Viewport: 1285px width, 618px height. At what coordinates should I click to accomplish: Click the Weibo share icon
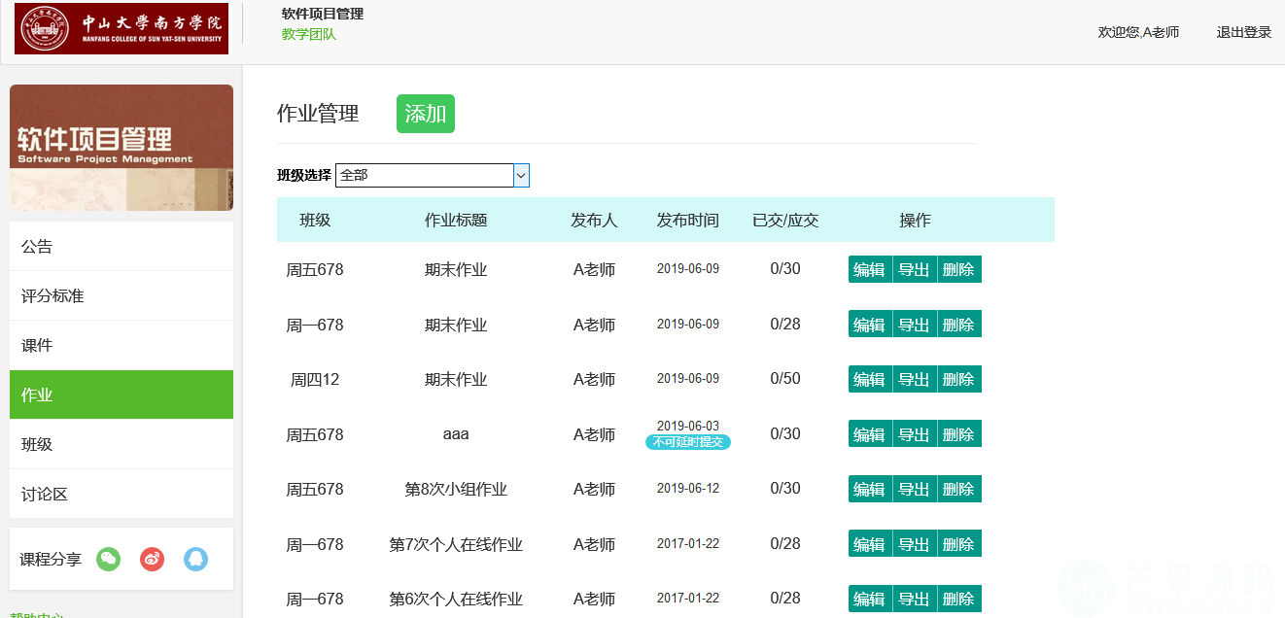pos(152,559)
